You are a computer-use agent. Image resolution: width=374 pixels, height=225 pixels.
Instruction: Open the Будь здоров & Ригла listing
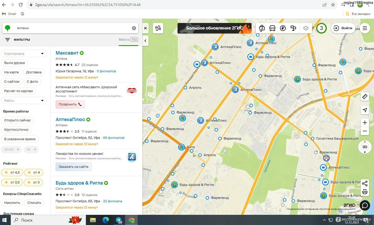79,183
